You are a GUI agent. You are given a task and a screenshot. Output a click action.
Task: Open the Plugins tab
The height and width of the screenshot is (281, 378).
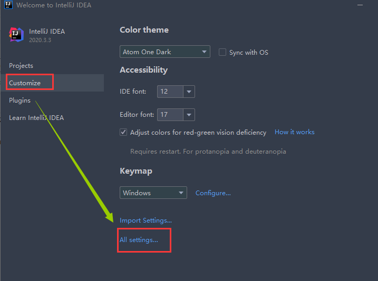(x=20, y=100)
